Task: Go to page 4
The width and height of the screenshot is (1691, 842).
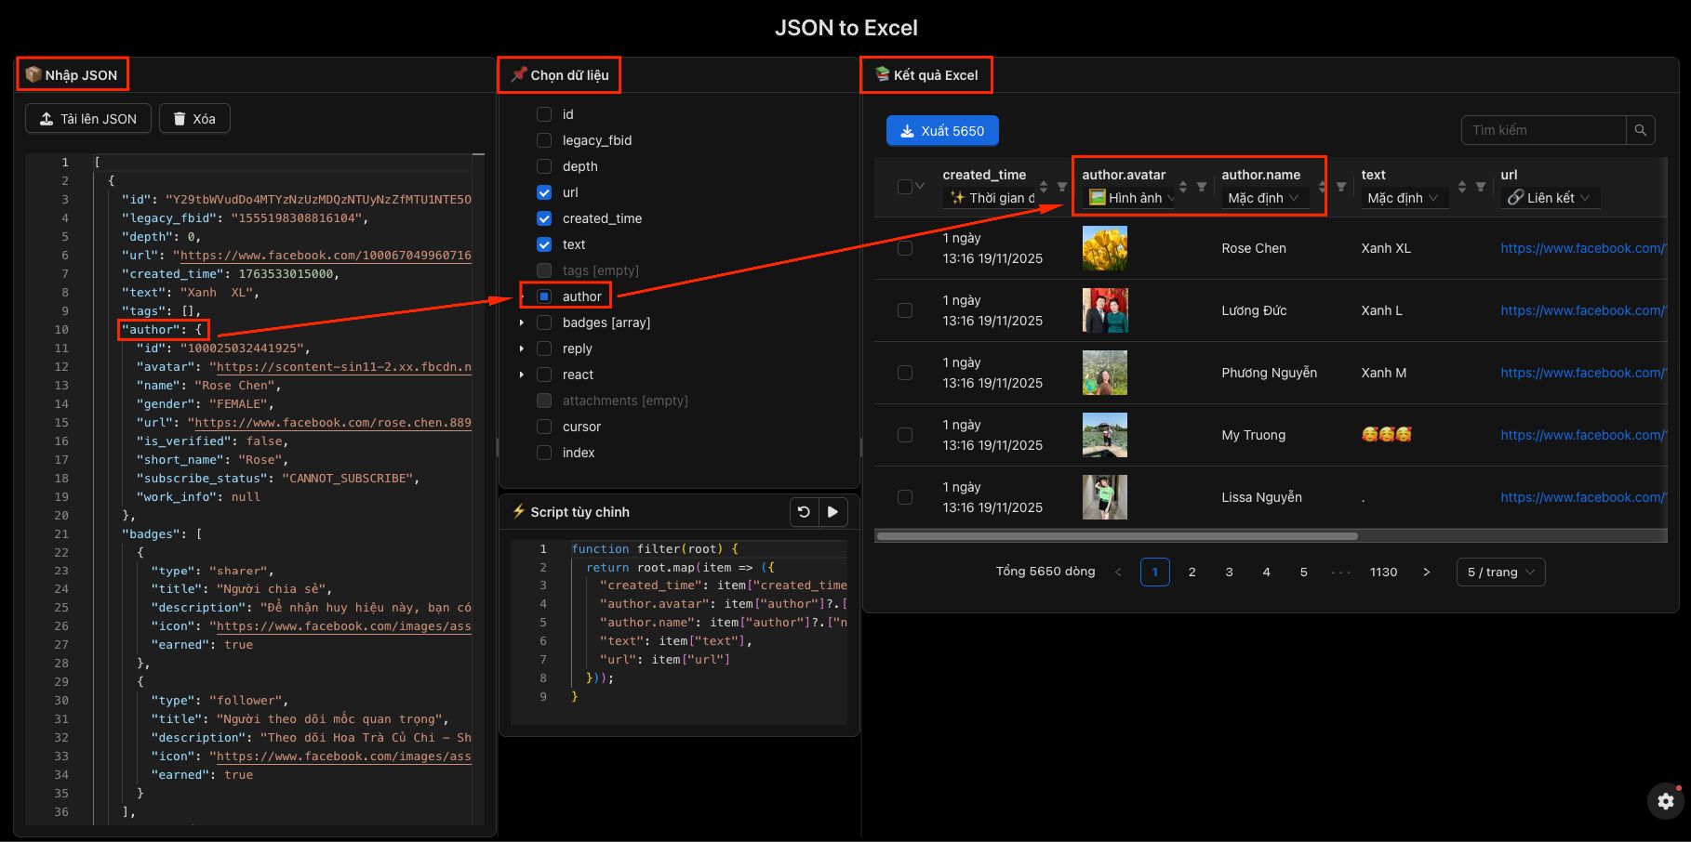Action: click(x=1267, y=572)
